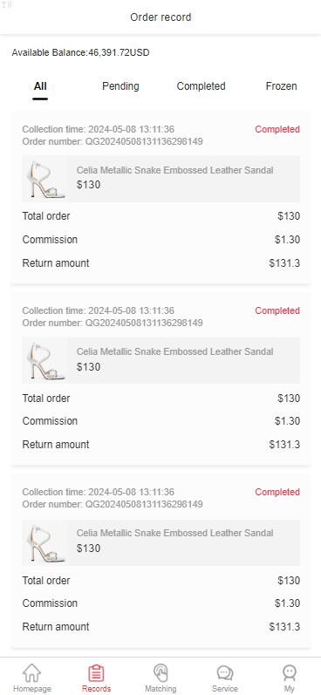Screen dimensions: 321x695
Task: Open the Homepage house icon
Action: tap(32, 673)
